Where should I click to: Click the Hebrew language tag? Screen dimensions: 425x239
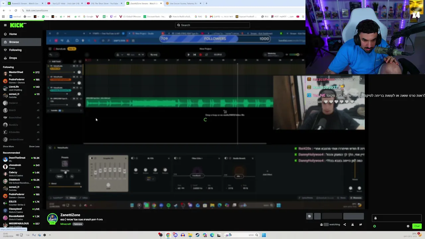click(x=78, y=224)
